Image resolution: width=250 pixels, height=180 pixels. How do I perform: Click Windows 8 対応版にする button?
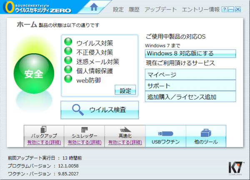190,54
